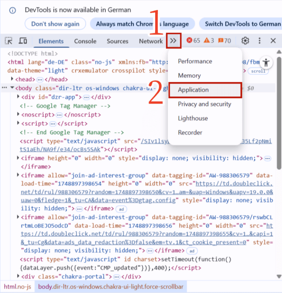The height and width of the screenshot is (293, 282).
Task: Click the ad badge after second doubleclick iframe
Action: point(192,251)
